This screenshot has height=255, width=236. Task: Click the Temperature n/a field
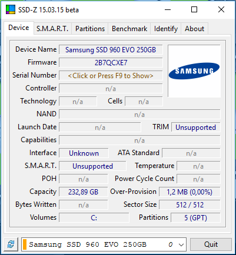point(198,166)
